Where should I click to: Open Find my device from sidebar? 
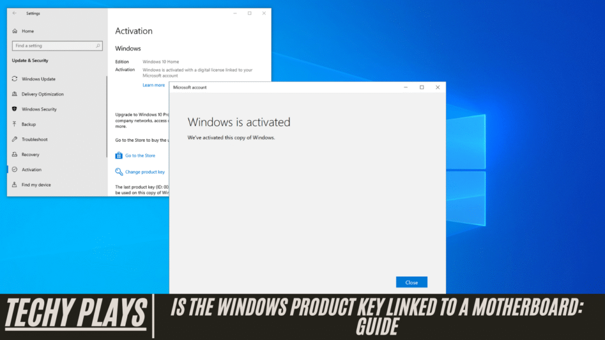(x=35, y=184)
